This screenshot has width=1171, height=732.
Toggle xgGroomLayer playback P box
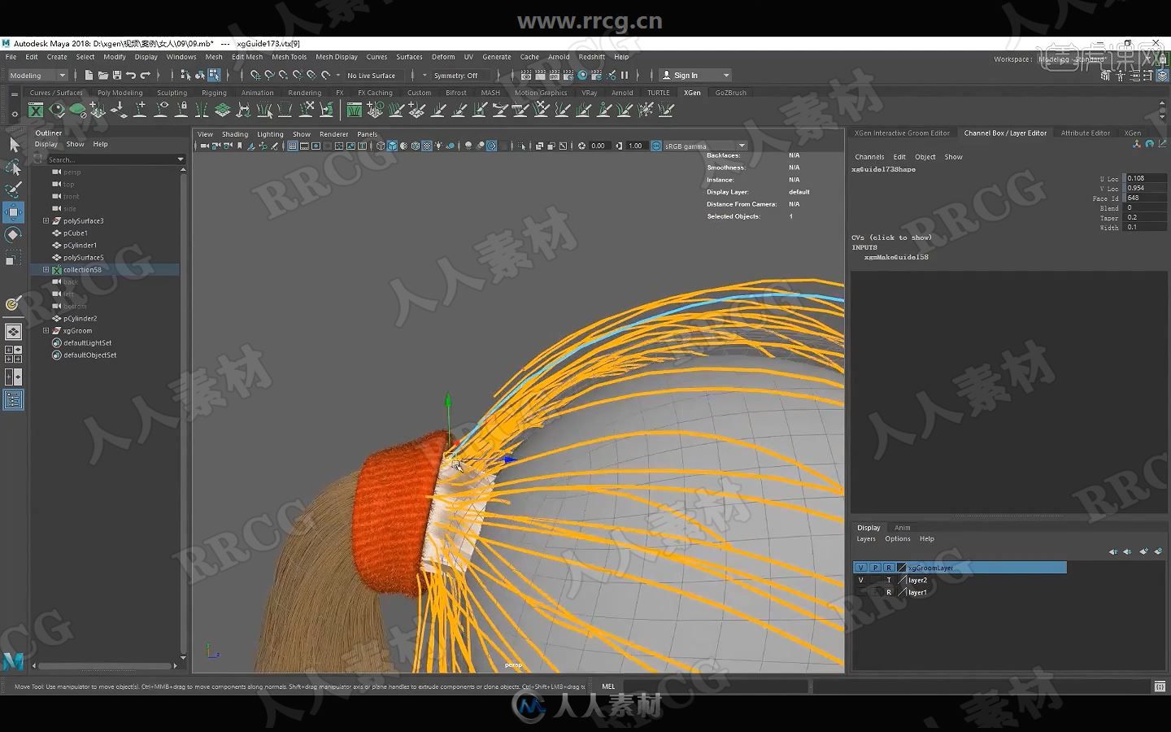(875, 568)
